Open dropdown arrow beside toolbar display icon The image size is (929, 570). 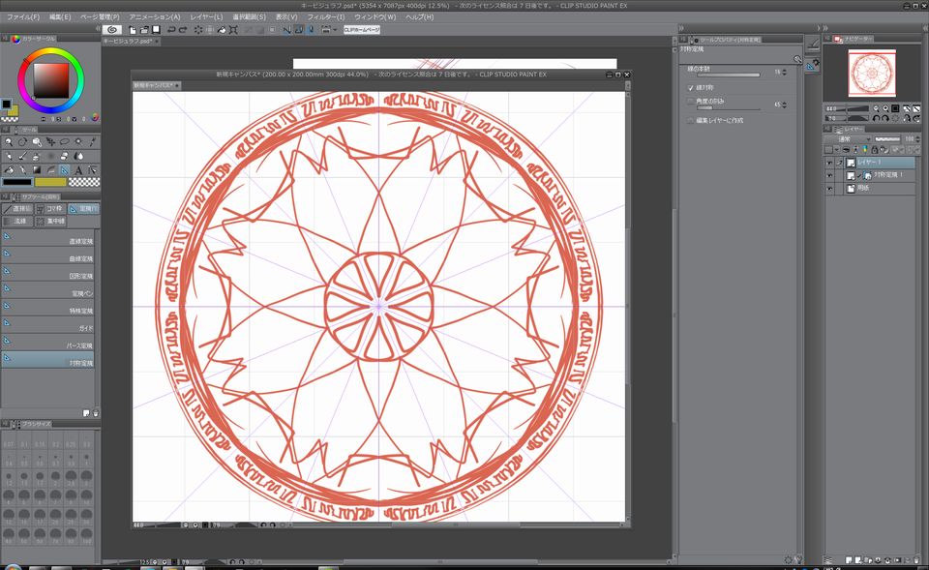pos(335,30)
